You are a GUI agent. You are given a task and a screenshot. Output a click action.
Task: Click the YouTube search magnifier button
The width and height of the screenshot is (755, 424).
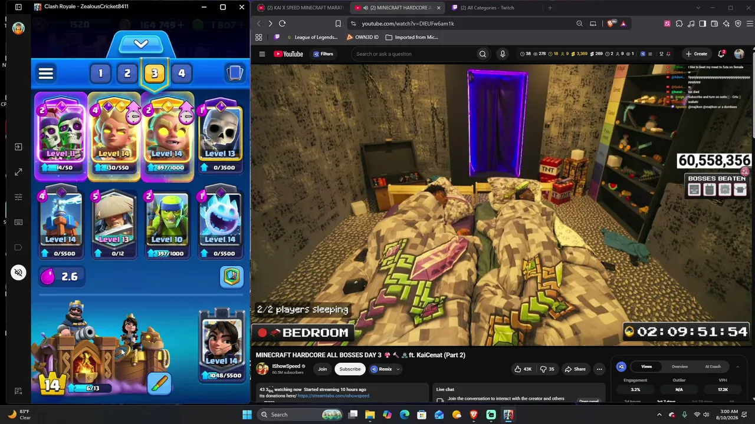[x=482, y=54]
